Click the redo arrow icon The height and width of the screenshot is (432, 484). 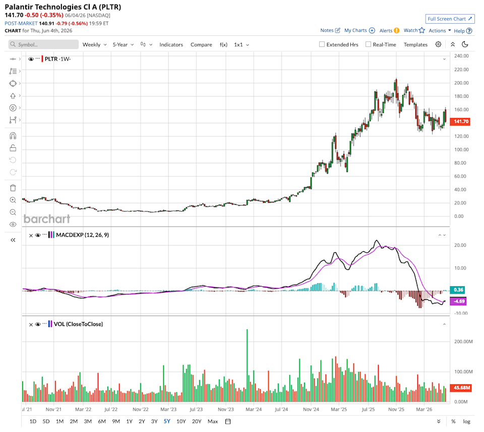click(x=13, y=172)
